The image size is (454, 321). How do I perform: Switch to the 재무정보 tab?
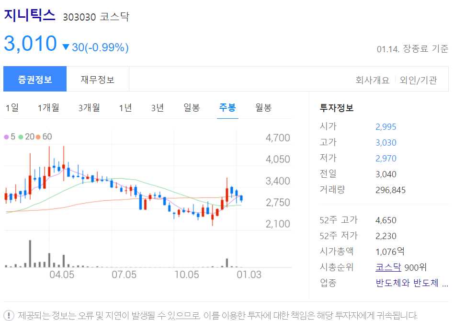tap(98, 79)
